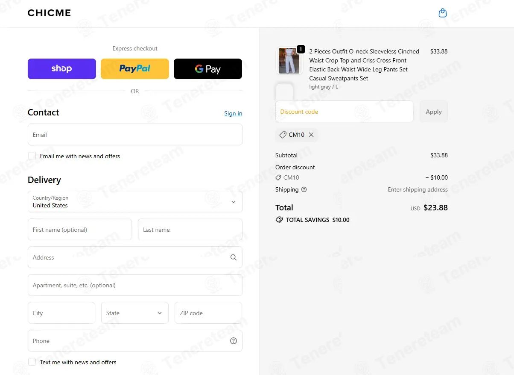
Task: Follow the Sign in link
Action: click(233, 113)
